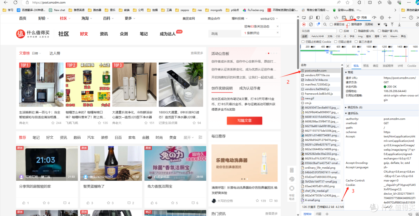This screenshot has height=216, width=419.
Task: Go to next article carousel arrow
Action: pos(201,85)
